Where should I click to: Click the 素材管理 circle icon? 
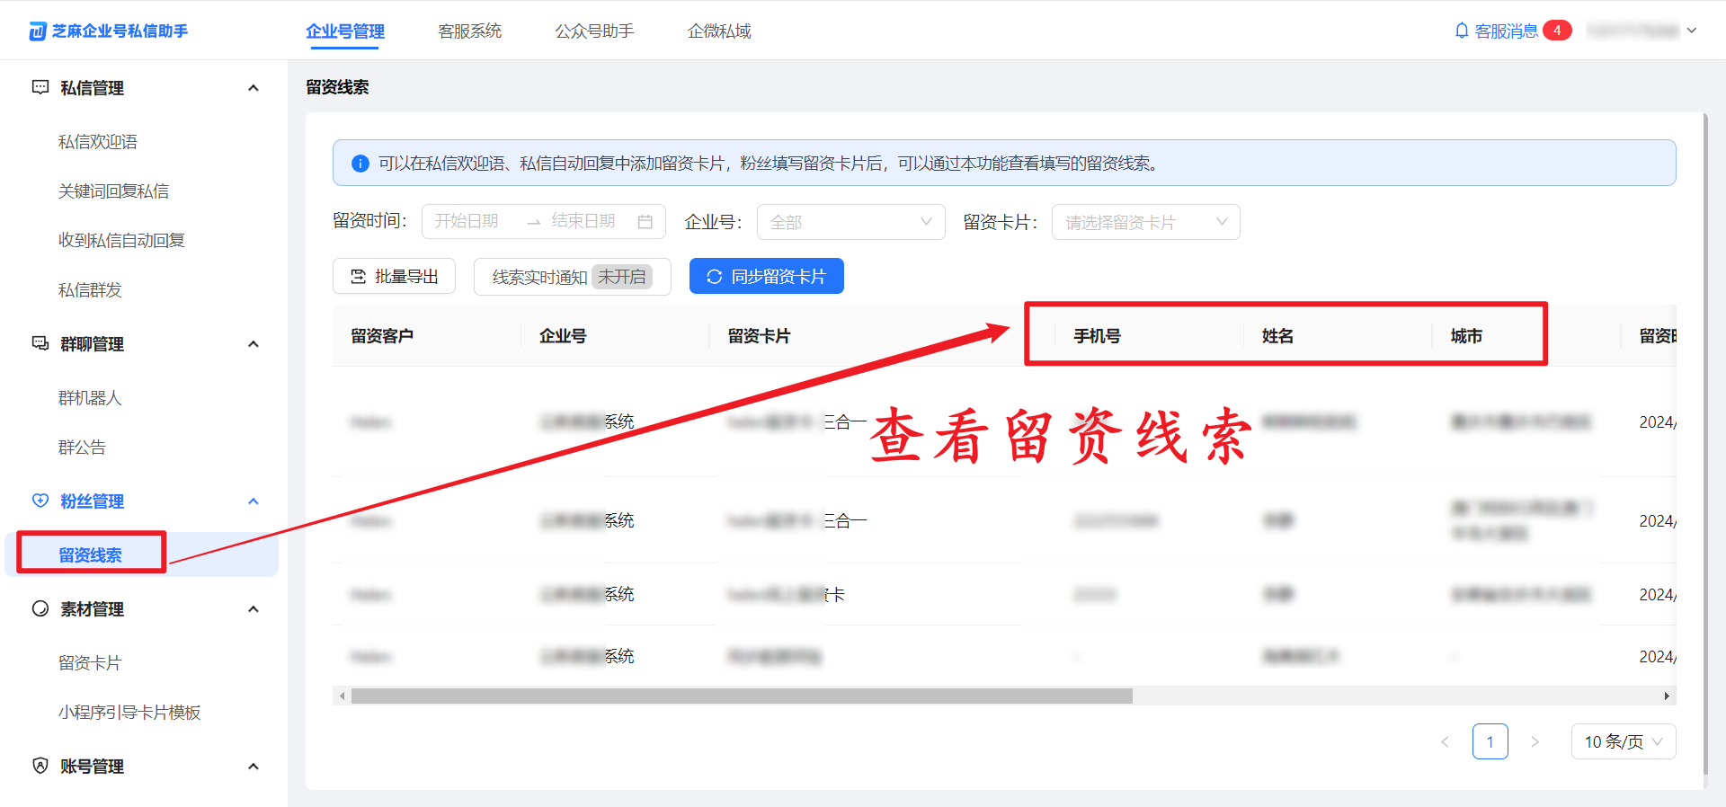(40, 608)
